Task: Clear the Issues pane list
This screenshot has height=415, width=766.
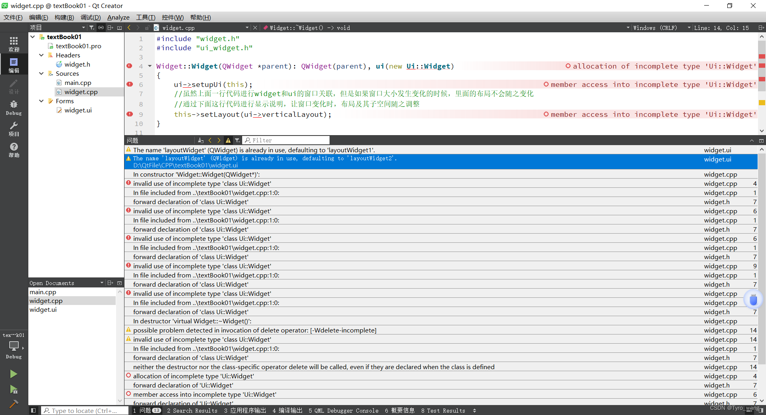Action: (201, 140)
